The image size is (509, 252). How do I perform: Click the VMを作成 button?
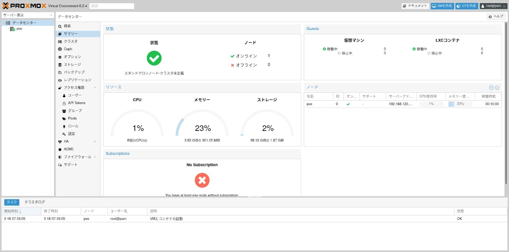(442, 6)
